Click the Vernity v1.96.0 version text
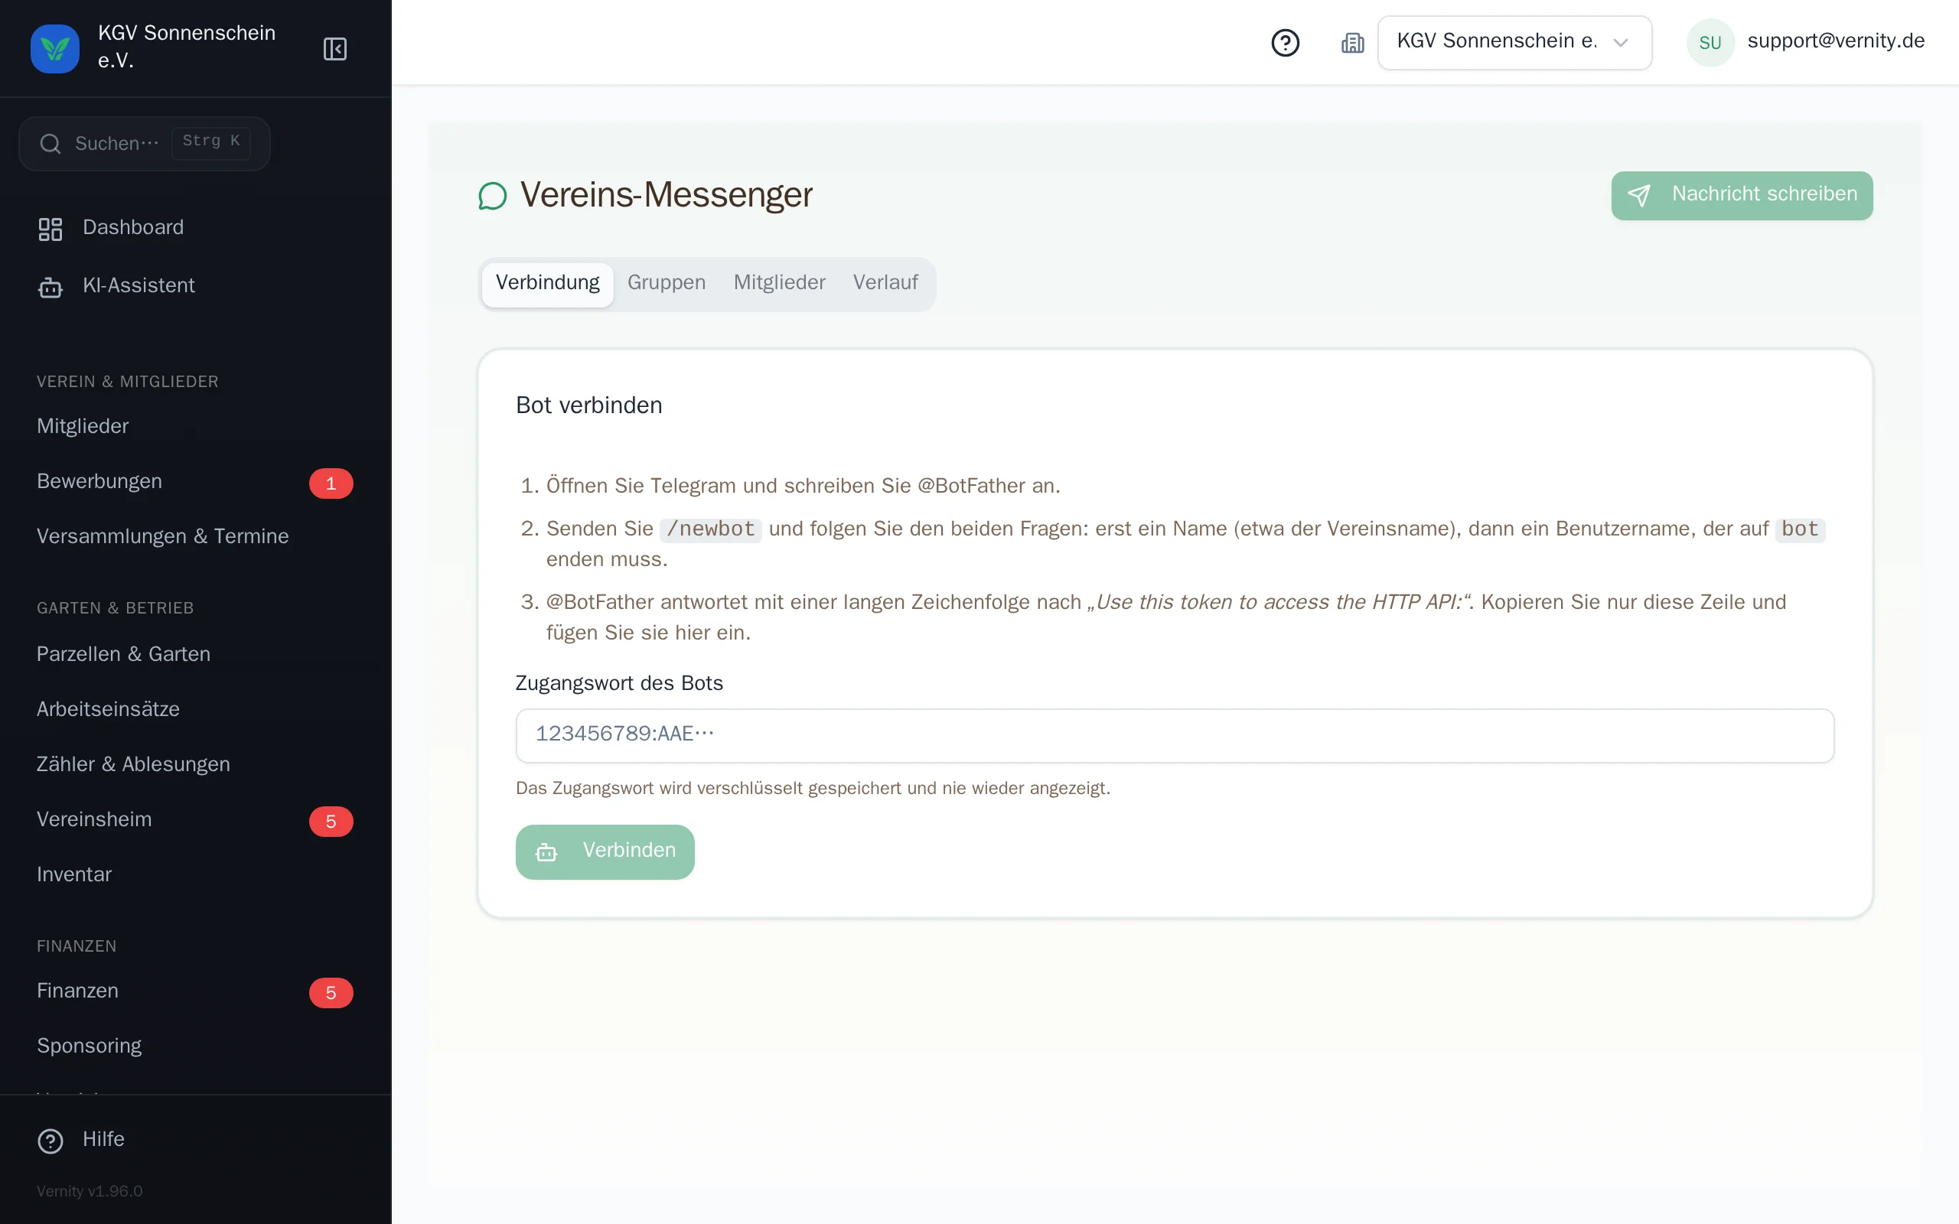This screenshot has width=1959, height=1224. coord(89,1192)
